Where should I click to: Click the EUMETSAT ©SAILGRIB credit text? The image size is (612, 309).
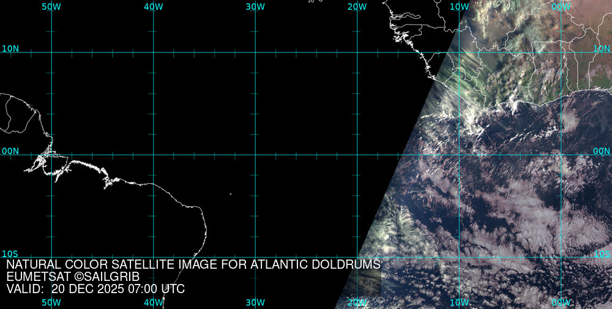pyautogui.click(x=73, y=277)
